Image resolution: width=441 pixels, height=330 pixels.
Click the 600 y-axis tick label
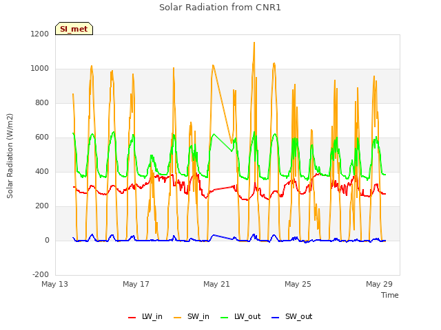[42, 137]
